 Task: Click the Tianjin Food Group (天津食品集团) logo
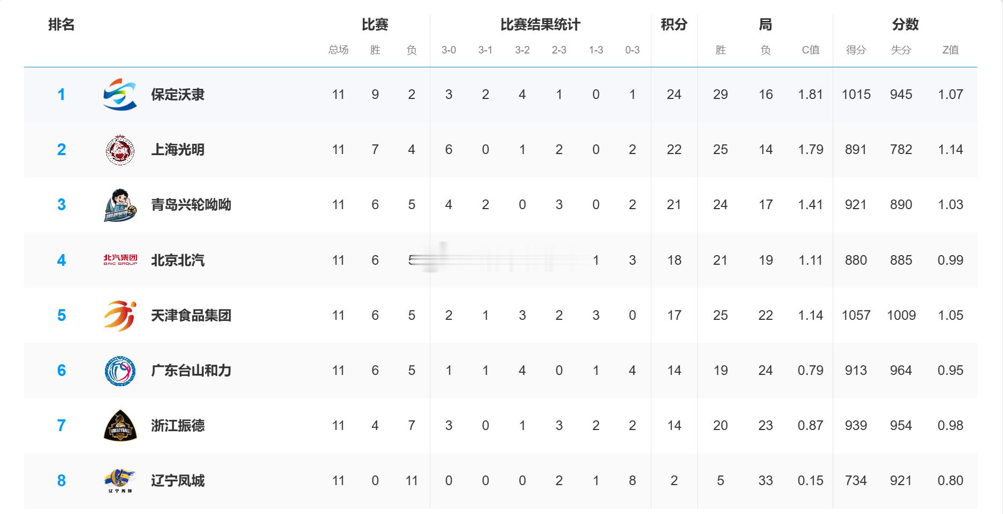click(x=120, y=316)
